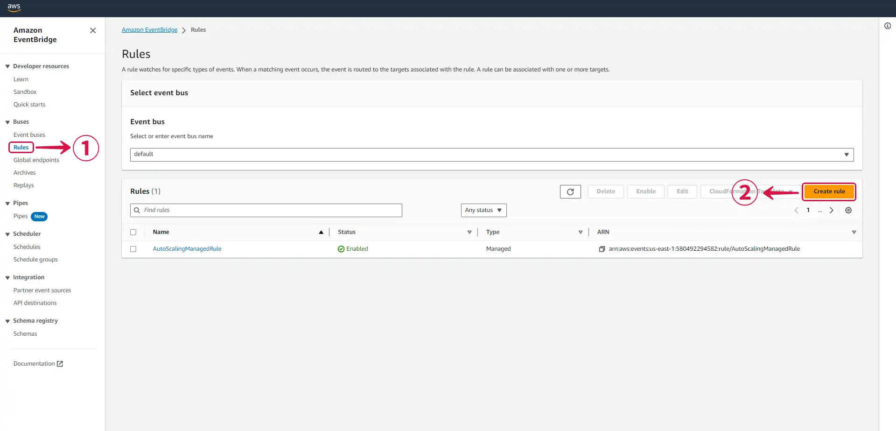Refresh the rules list
Viewport: 896px width, 431px height.
[x=570, y=191]
